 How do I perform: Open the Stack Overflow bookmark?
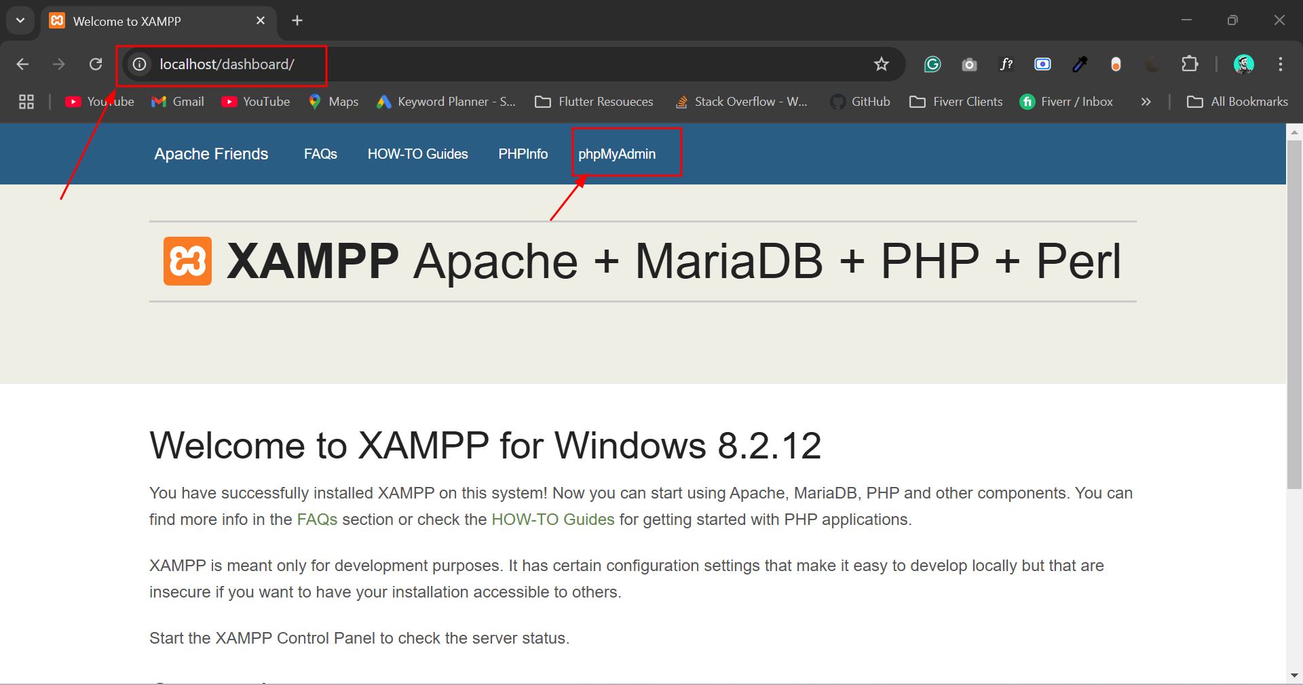[x=741, y=102]
